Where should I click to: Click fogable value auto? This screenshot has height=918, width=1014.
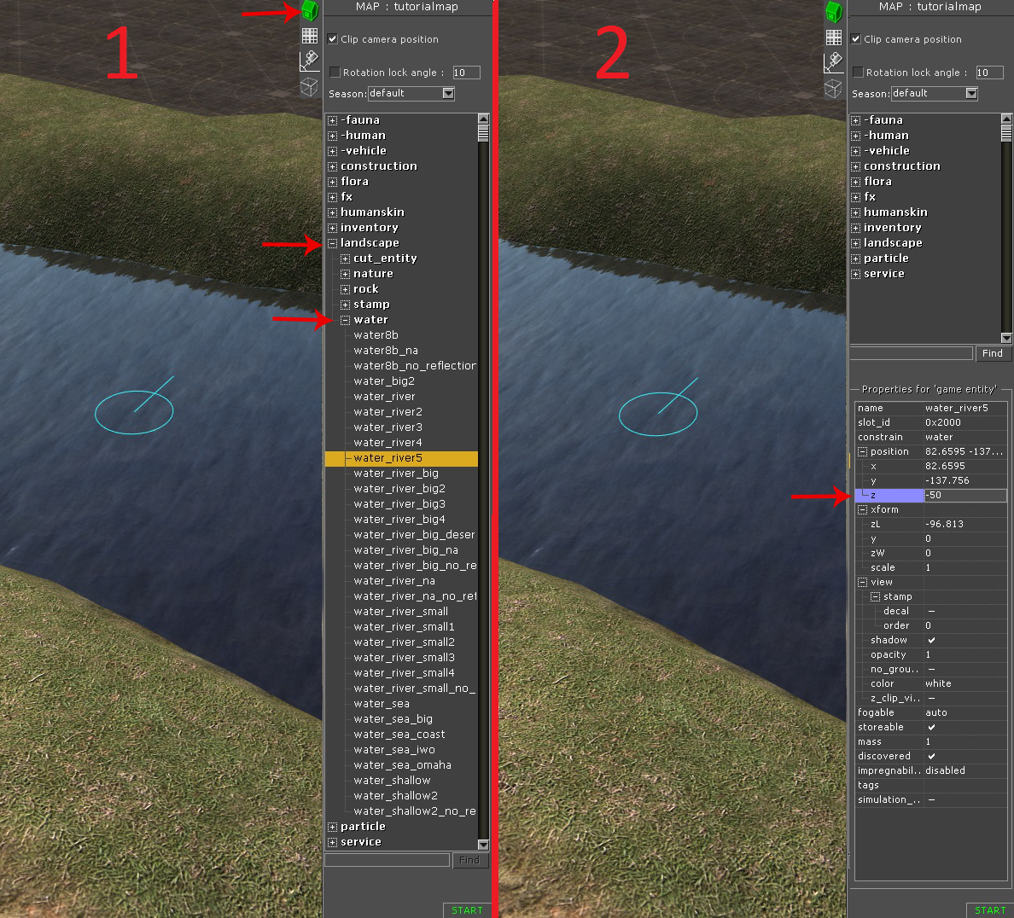point(935,713)
